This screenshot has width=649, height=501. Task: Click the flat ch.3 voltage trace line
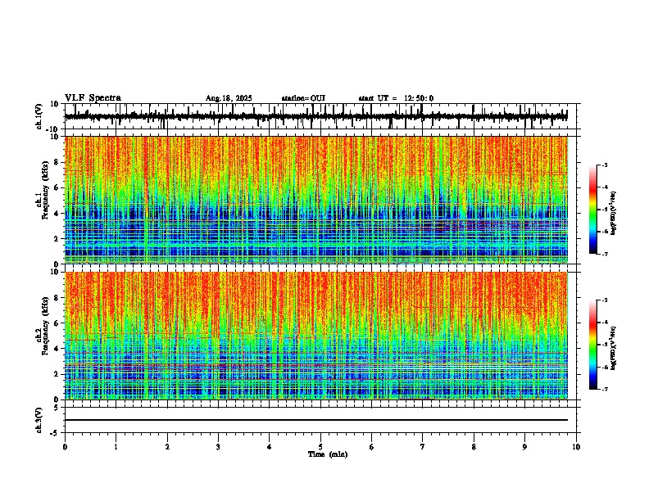point(316,420)
